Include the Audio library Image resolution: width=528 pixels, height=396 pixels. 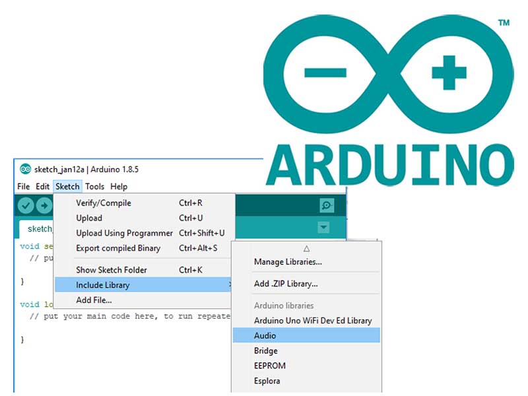click(265, 335)
